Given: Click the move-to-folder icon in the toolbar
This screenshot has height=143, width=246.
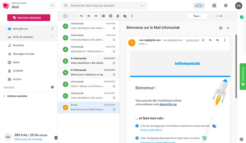Looking at the screenshot, I should tap(125, 16).
